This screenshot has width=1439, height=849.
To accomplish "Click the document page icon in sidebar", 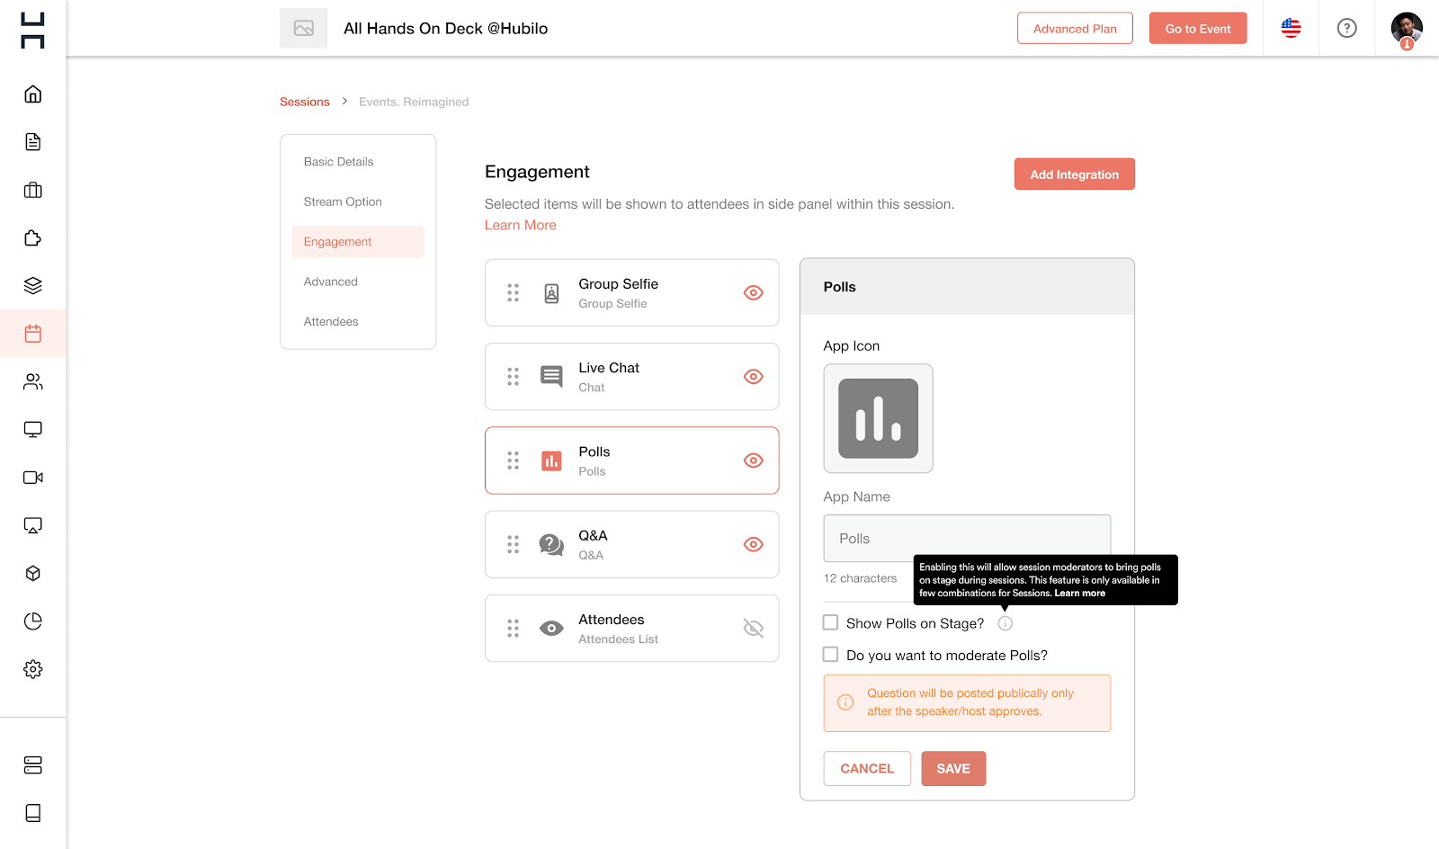I will pos(33,142).
